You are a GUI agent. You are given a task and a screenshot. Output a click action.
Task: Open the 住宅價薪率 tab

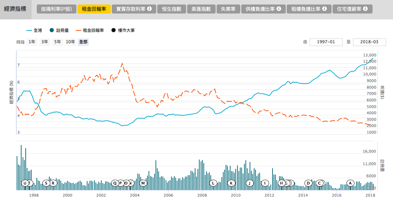click(x=352, y=9)
